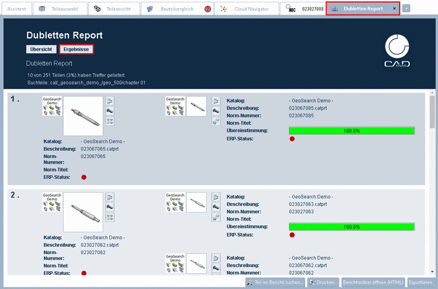Open large preview of part 023067065

[84, 116]
